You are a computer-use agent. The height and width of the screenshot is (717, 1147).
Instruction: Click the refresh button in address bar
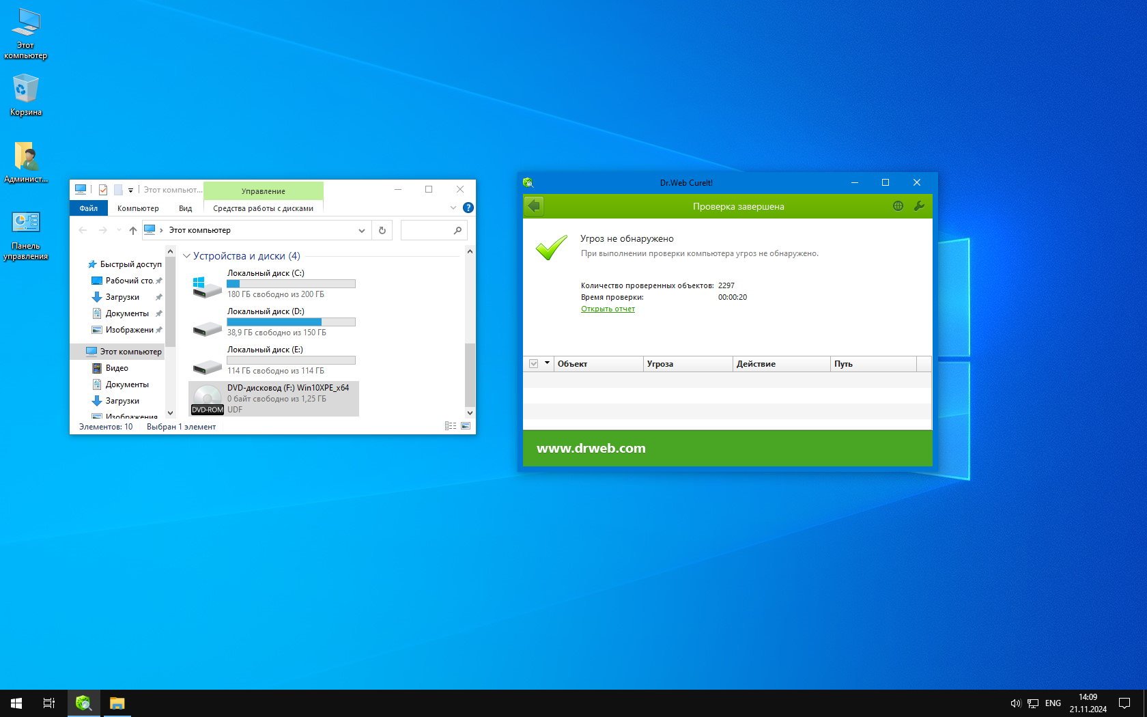pos(382,231)
